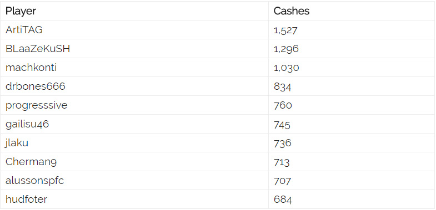The height and width of the screenshot is (210, 436).
Task: Click the alussonspfc player name
Action: pyautogui.click(x=34, y=181)
